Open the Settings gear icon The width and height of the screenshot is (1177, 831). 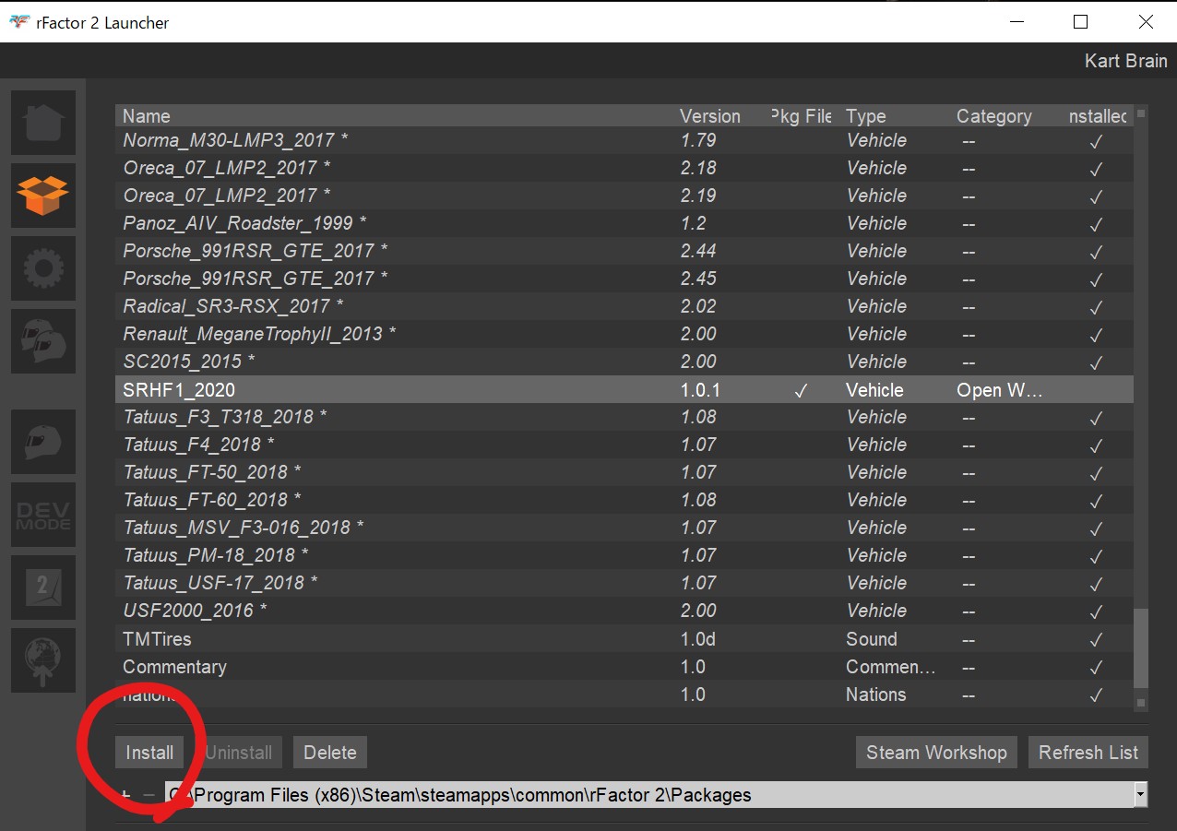[x=43, y=267]
